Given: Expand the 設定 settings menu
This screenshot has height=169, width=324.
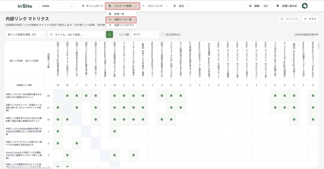Looking at the screenshot, I should click(x=181, y=6).
